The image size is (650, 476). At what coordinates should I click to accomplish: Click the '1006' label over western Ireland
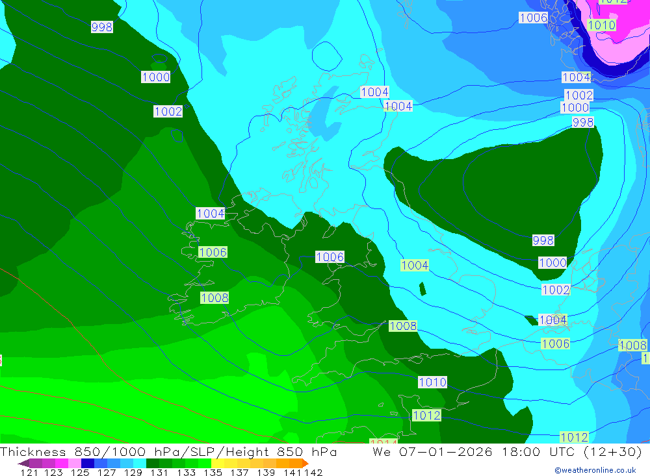pos(213,253)
